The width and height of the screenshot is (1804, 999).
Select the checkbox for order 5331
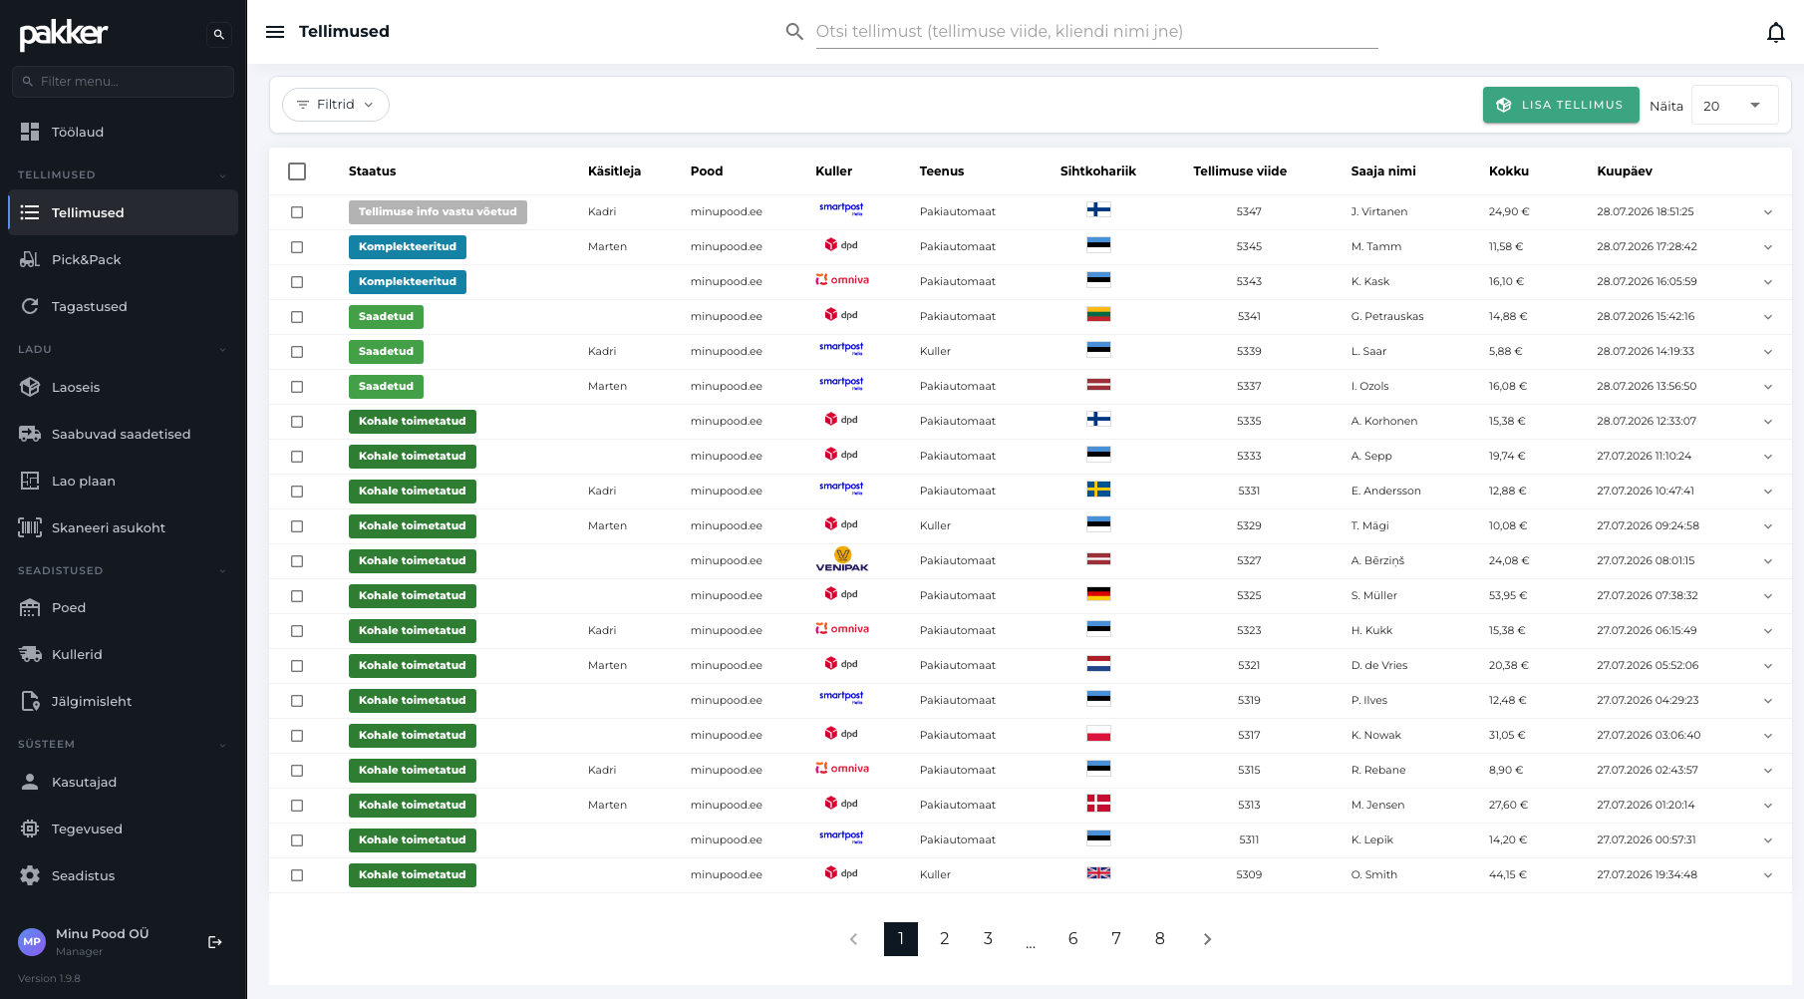pos(297,492)
